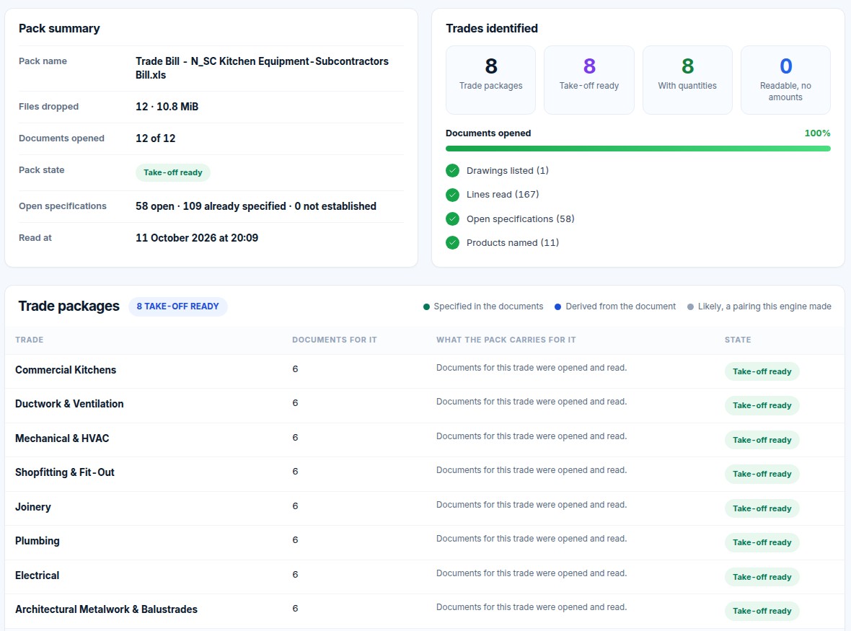Click the grey Likely pairing legend dot
The image size is (851, 631).
pos(690,307)
